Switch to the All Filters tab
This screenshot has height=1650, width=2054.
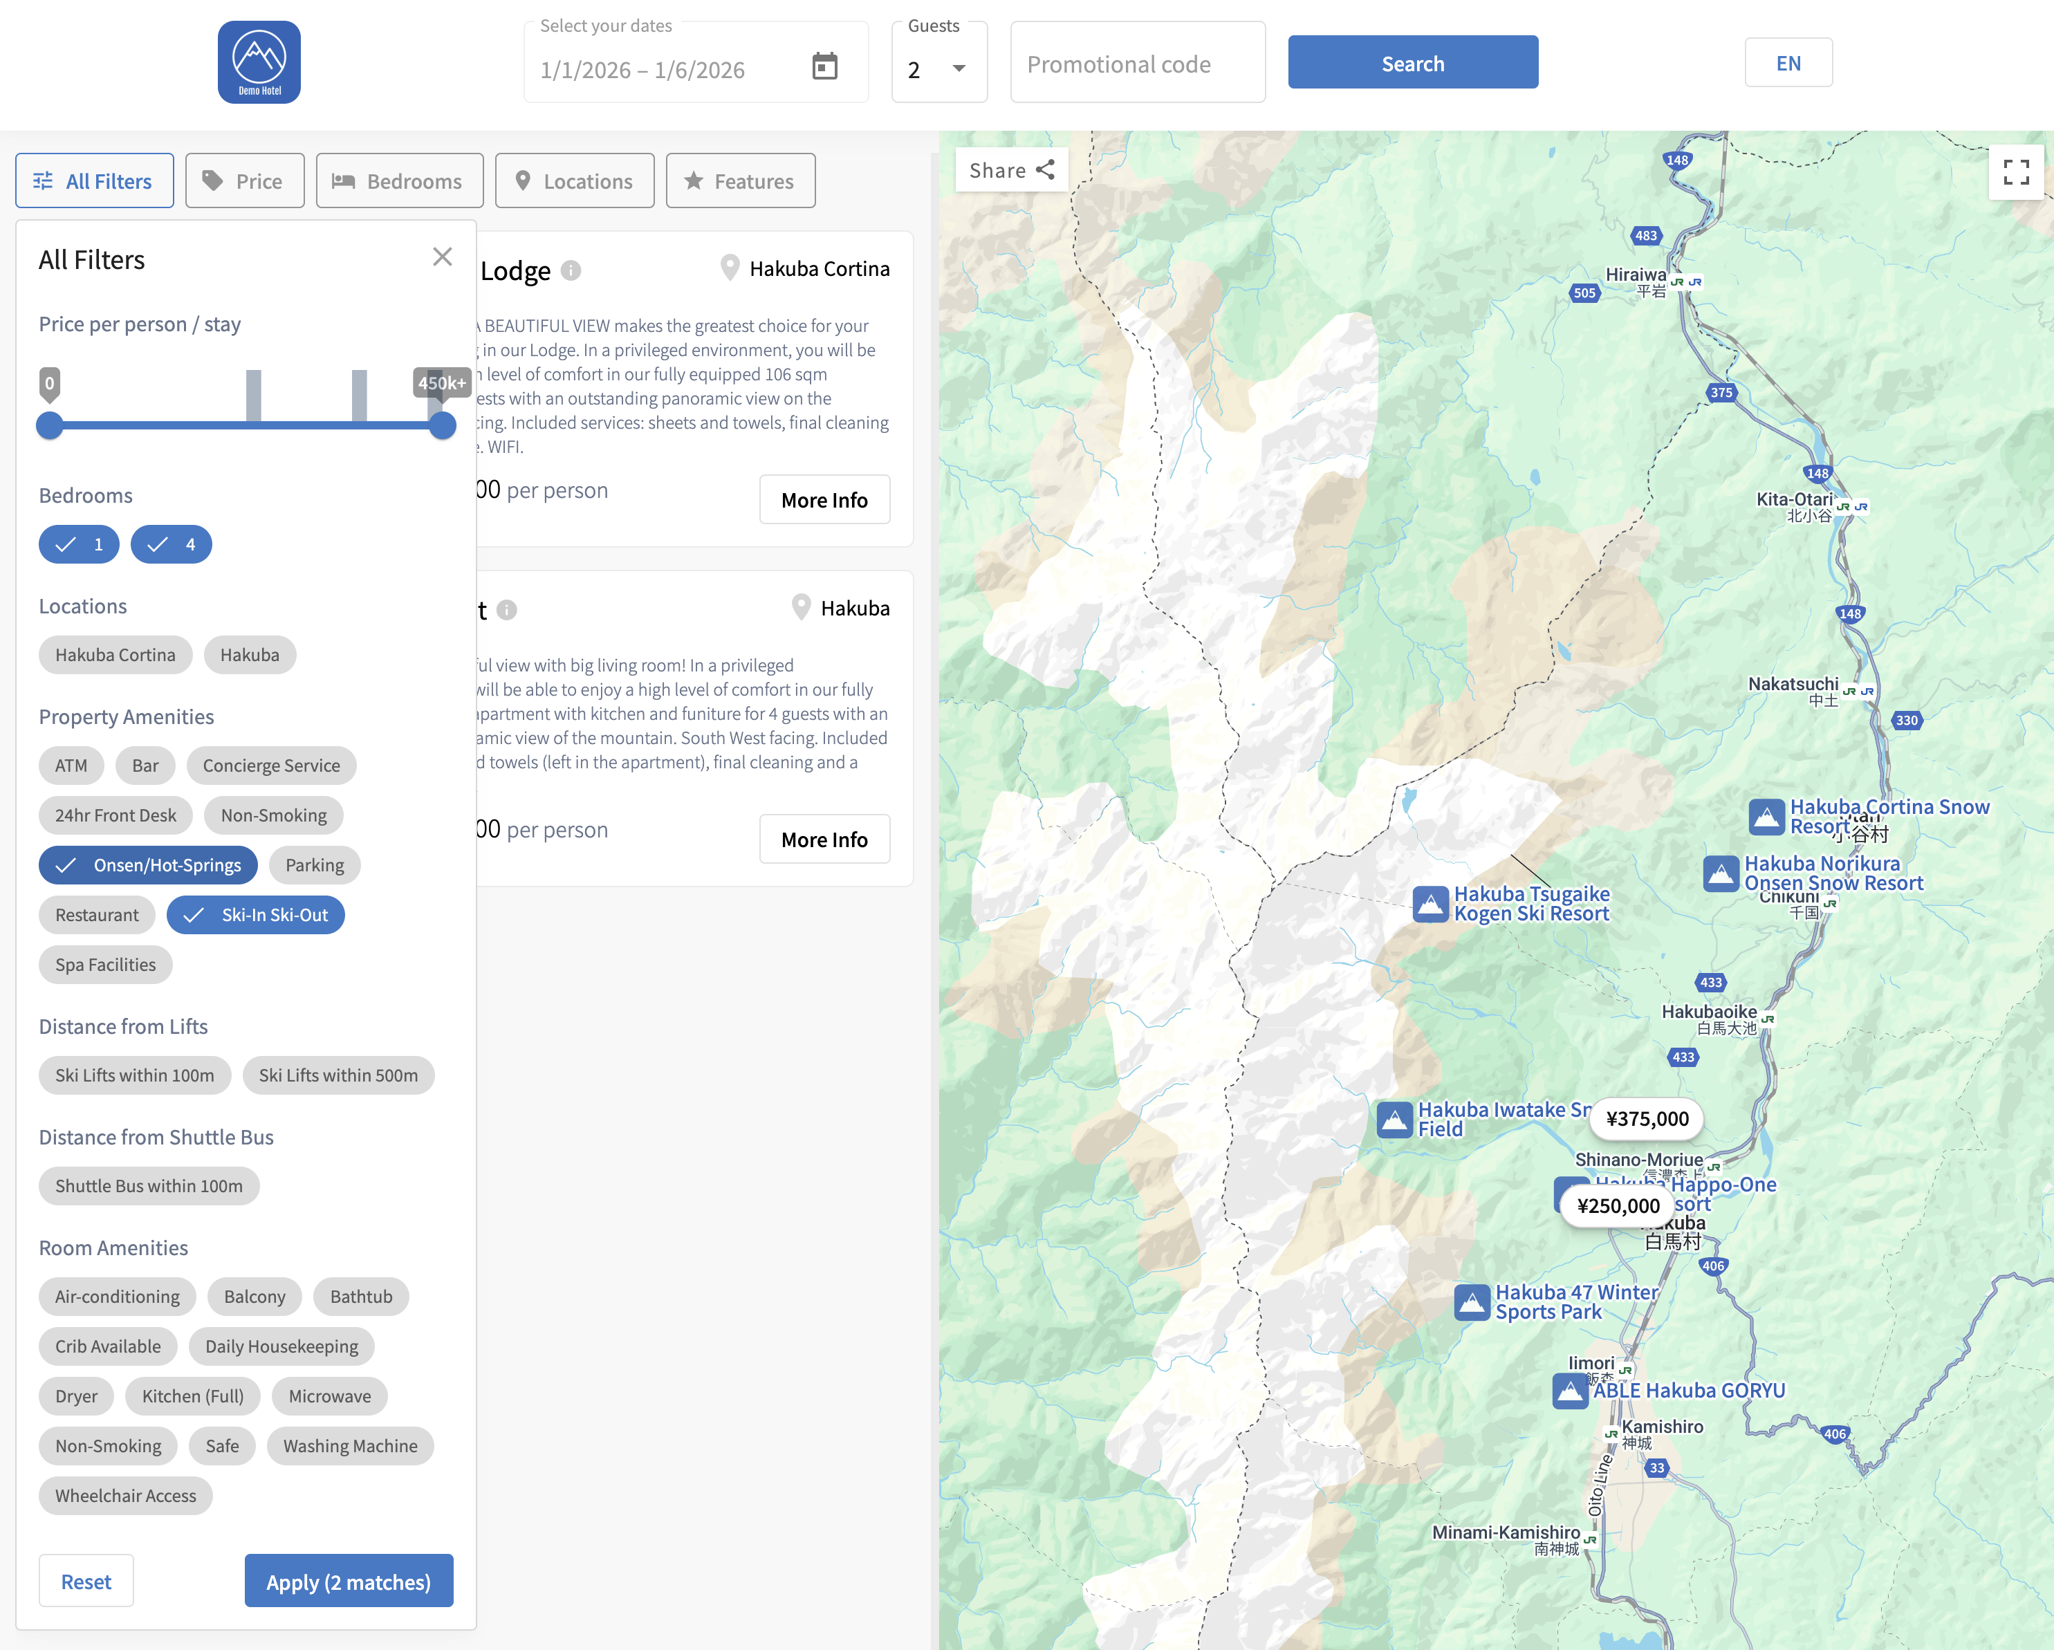94,181
